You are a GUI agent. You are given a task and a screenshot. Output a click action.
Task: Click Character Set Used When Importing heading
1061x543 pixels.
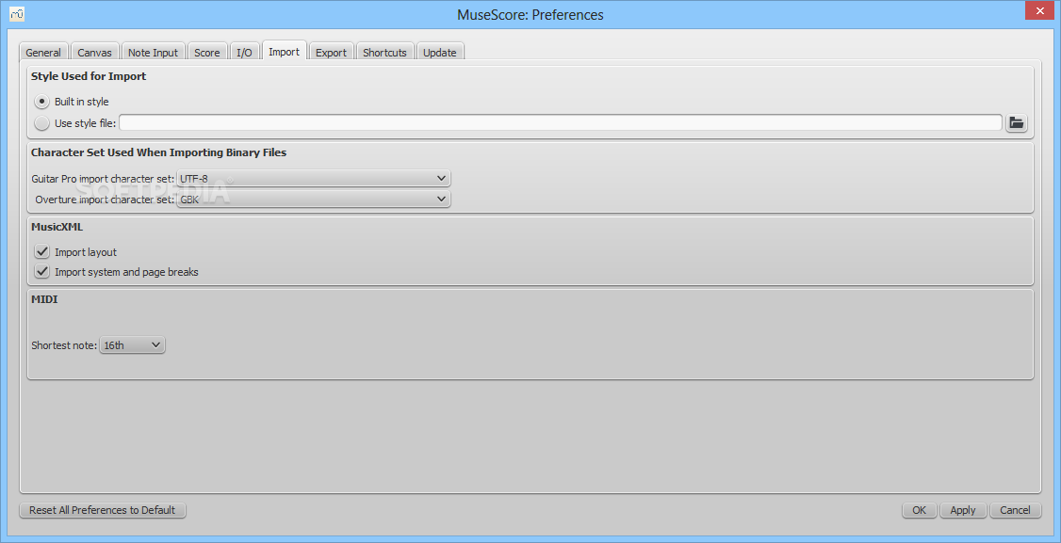[158, 152]
